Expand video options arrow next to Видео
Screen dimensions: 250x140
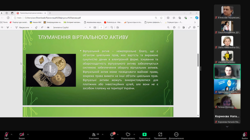[28, 134]
